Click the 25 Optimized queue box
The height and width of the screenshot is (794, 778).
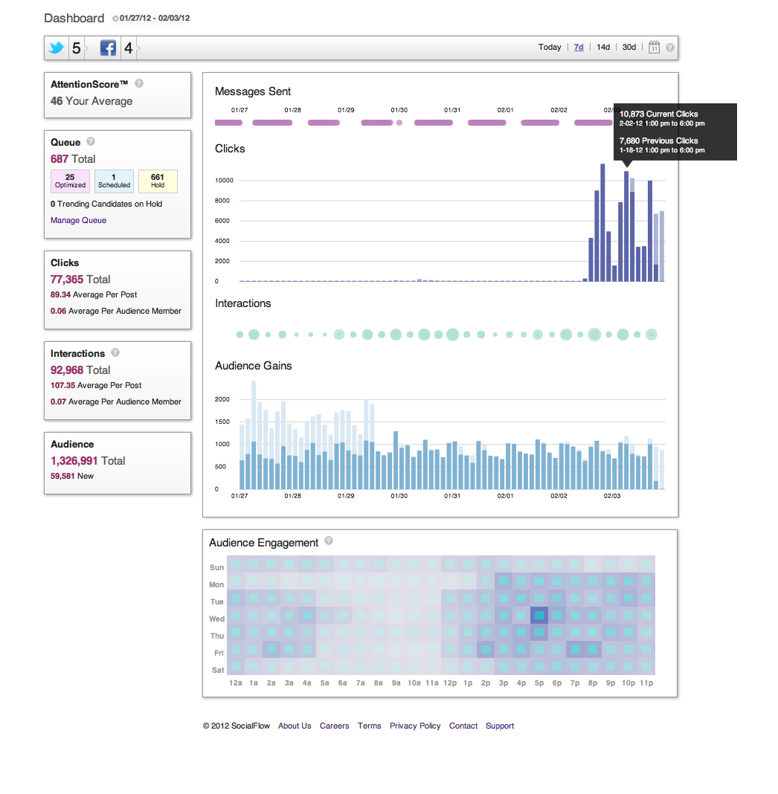(x=70, y=181)
